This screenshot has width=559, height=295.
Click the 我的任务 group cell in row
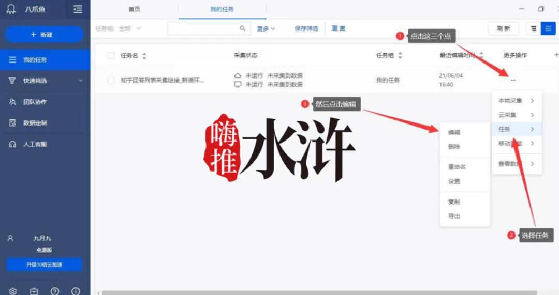[388, 81]
